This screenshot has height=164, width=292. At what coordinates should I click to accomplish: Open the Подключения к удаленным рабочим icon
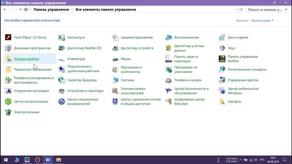point(62,69)
